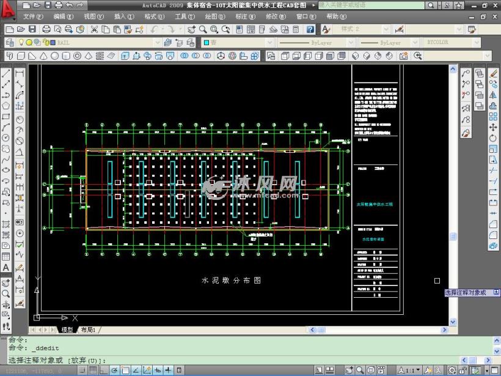Expand the view name dropdown after the camera icon

487,56
